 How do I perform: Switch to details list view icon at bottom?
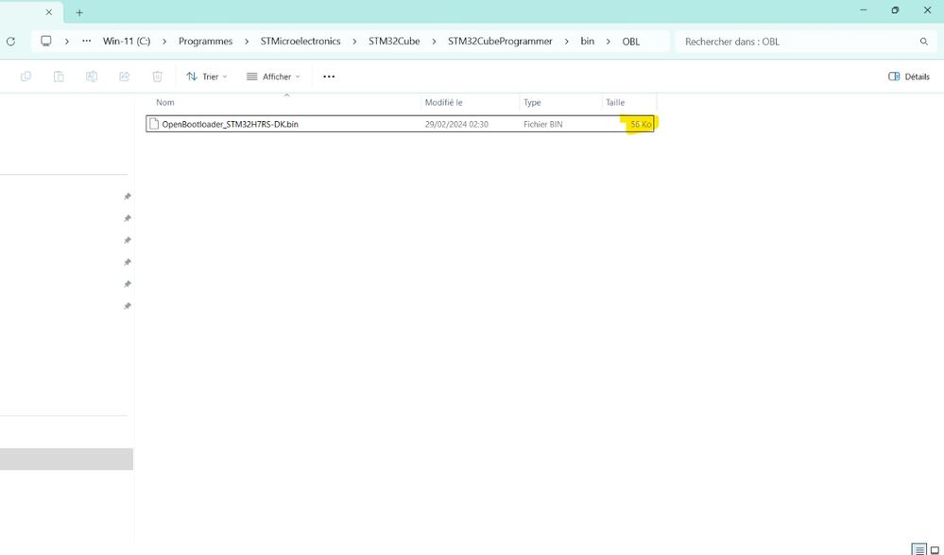918,549
